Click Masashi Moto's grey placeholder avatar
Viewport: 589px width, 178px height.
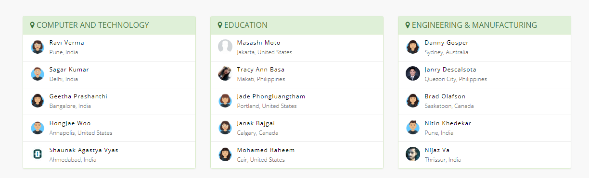click(225, 47)
